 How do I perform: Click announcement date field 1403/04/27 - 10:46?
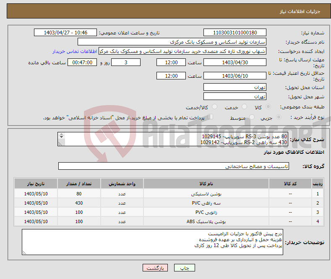(x=65, y=32)
